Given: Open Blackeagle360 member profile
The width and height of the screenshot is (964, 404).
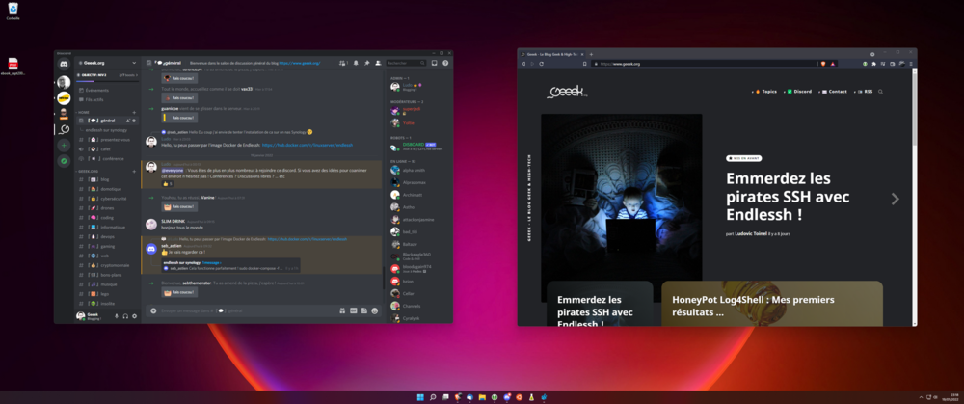Looking at the screenshot, I should coord(418,256).
